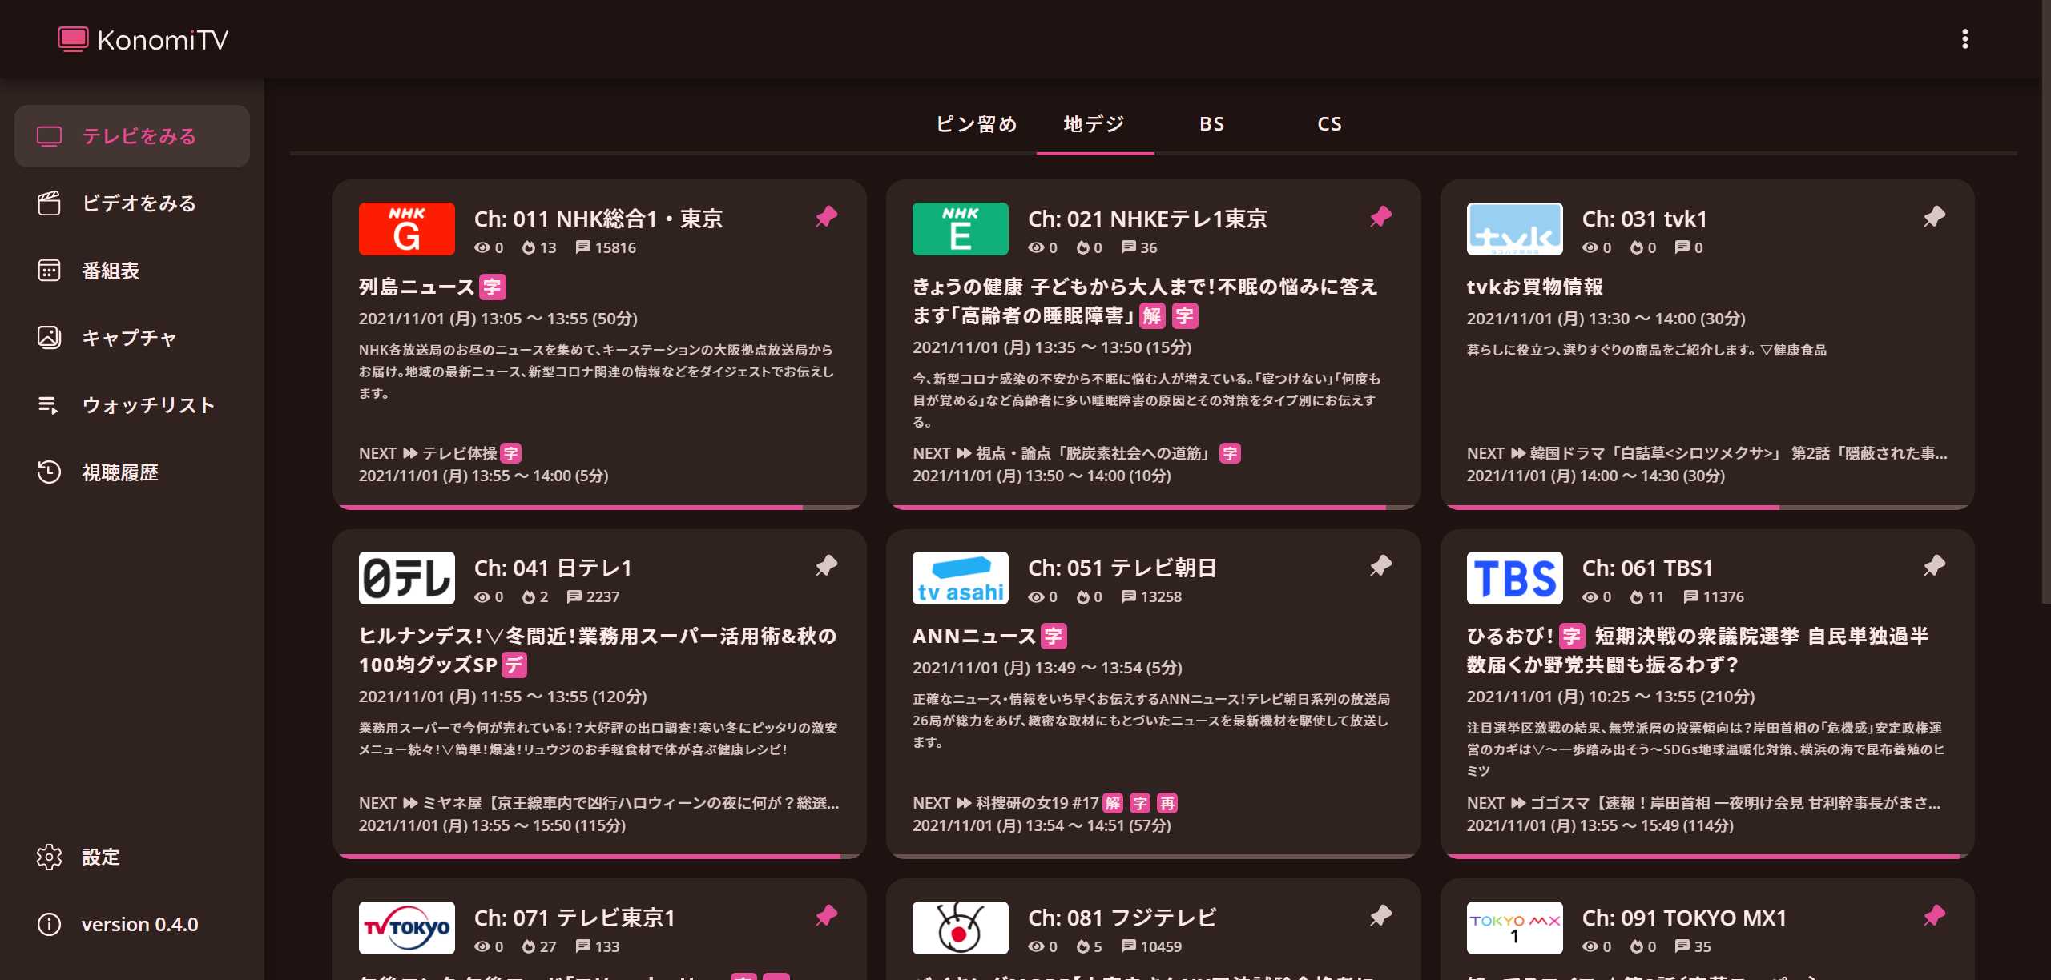The width and height of the screenshot is (2051, 980).
Task: Click the history clock icon beside 視聴履歴
Action: coord(49,472)
